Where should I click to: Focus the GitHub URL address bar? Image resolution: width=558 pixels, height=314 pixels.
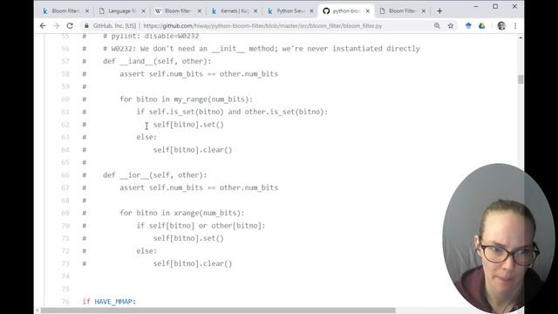(262, 25)
